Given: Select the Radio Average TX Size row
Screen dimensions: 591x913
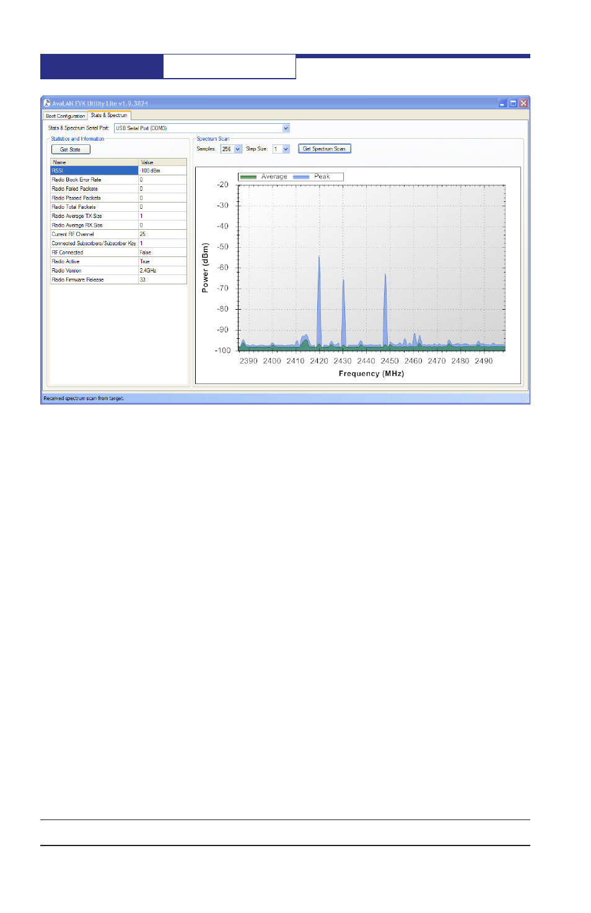Looking at the screenshot, I should tap(118, 216).
